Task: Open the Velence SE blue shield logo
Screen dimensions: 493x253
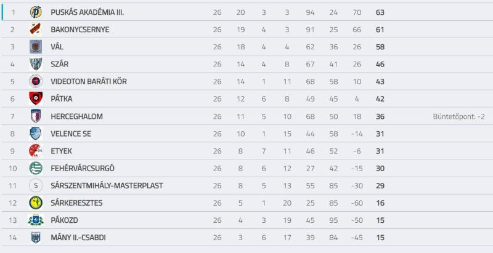Action: pyautogui.click(x=36, y=134)
